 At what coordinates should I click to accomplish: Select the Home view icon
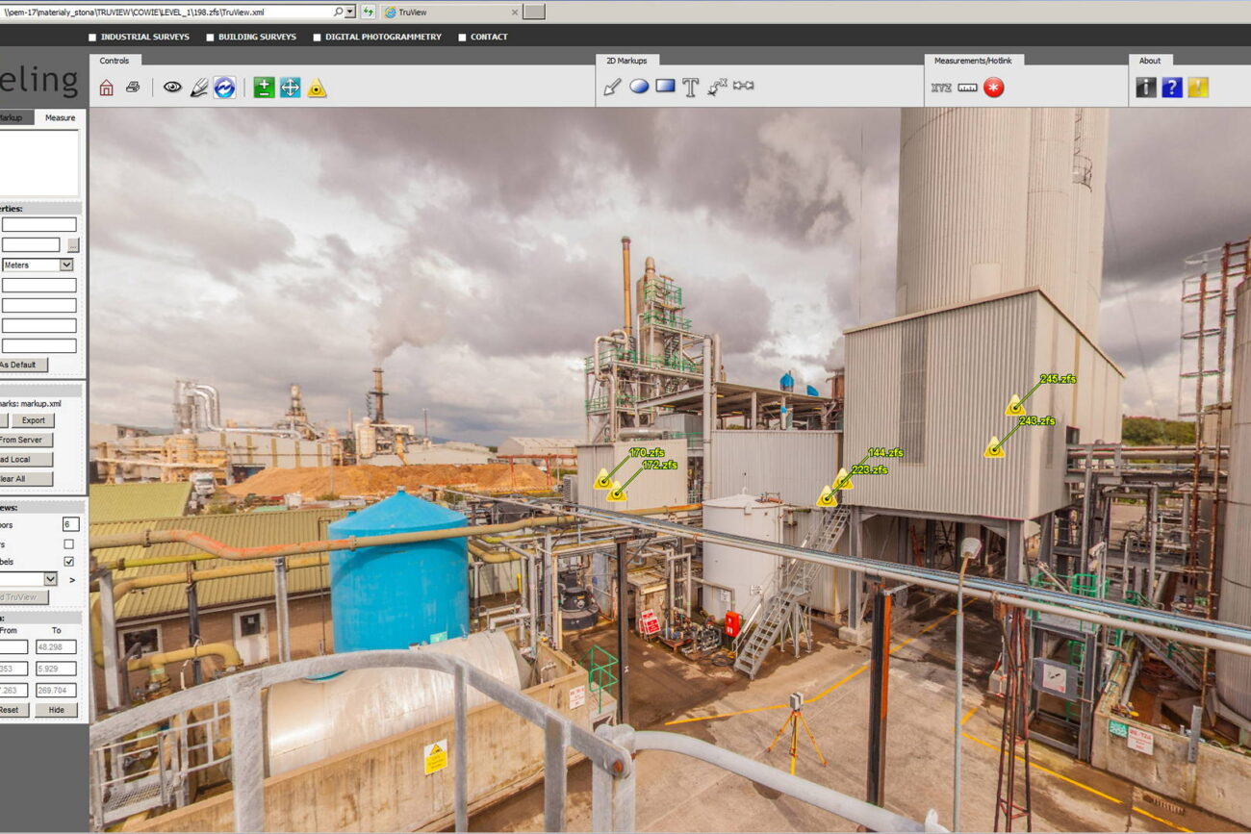point(109,87)
